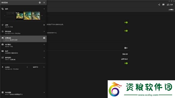Close the NVIDIA overlay panel with X
The width and height of the screenshot is (175, 98).
click(x=44, y=3)
